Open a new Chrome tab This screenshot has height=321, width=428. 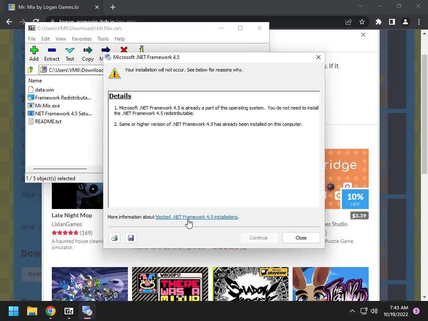(113, 8)
